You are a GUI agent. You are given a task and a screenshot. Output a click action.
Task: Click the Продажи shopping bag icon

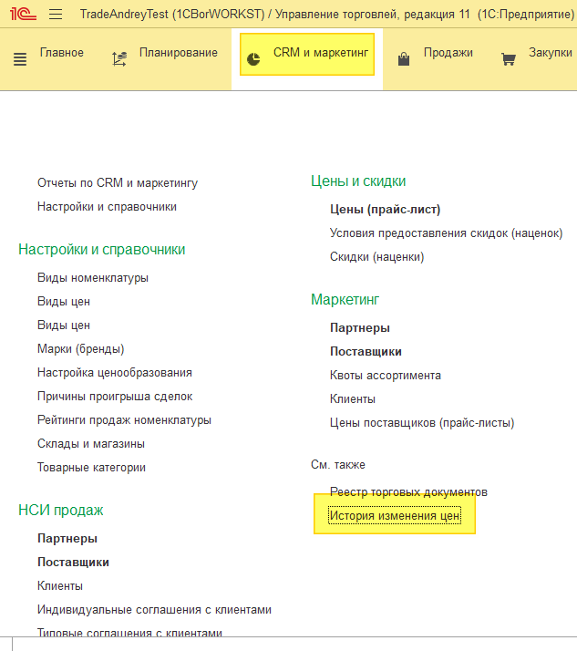[404, 59]
